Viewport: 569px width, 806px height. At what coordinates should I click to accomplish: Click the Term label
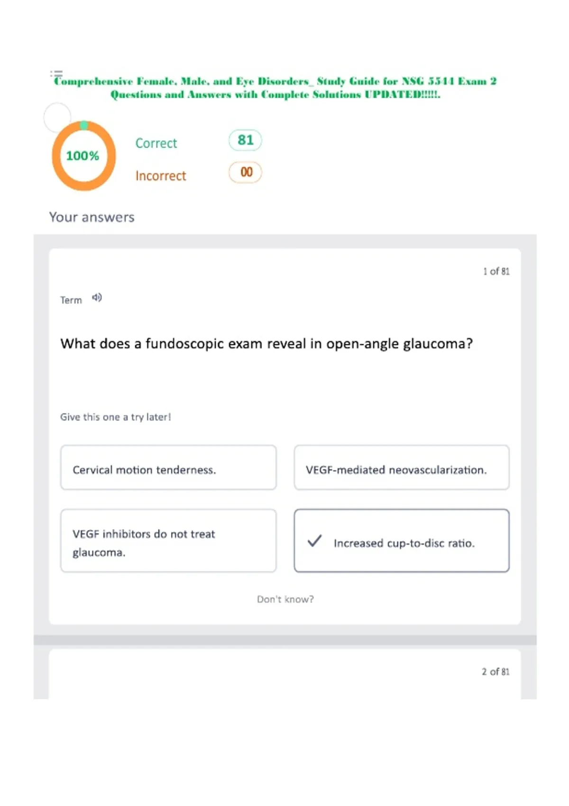pos(71,300)
